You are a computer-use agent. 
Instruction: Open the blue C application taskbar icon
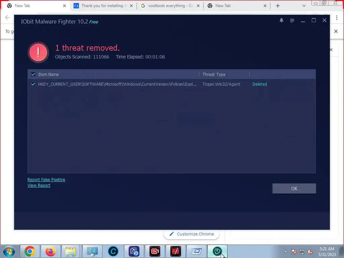pos(113,251)
